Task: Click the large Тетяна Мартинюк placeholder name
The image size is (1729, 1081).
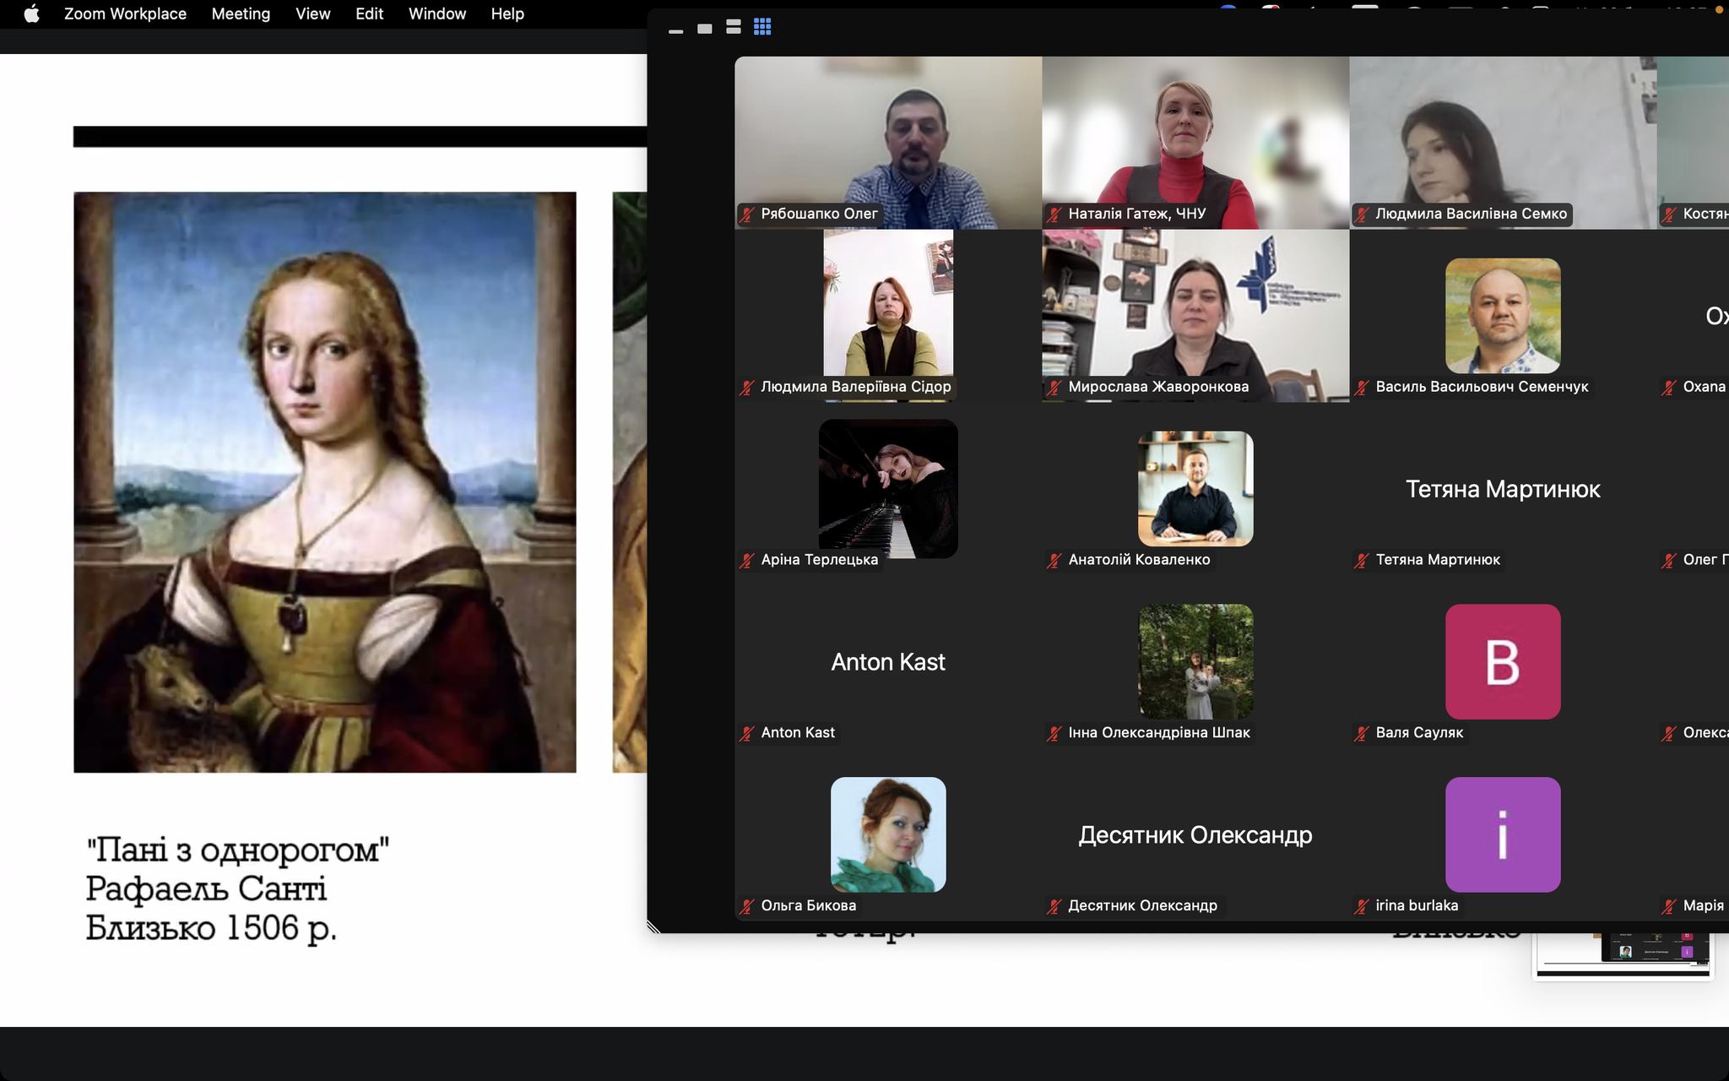Action: pyautogui.click(x=1503, y=489)
